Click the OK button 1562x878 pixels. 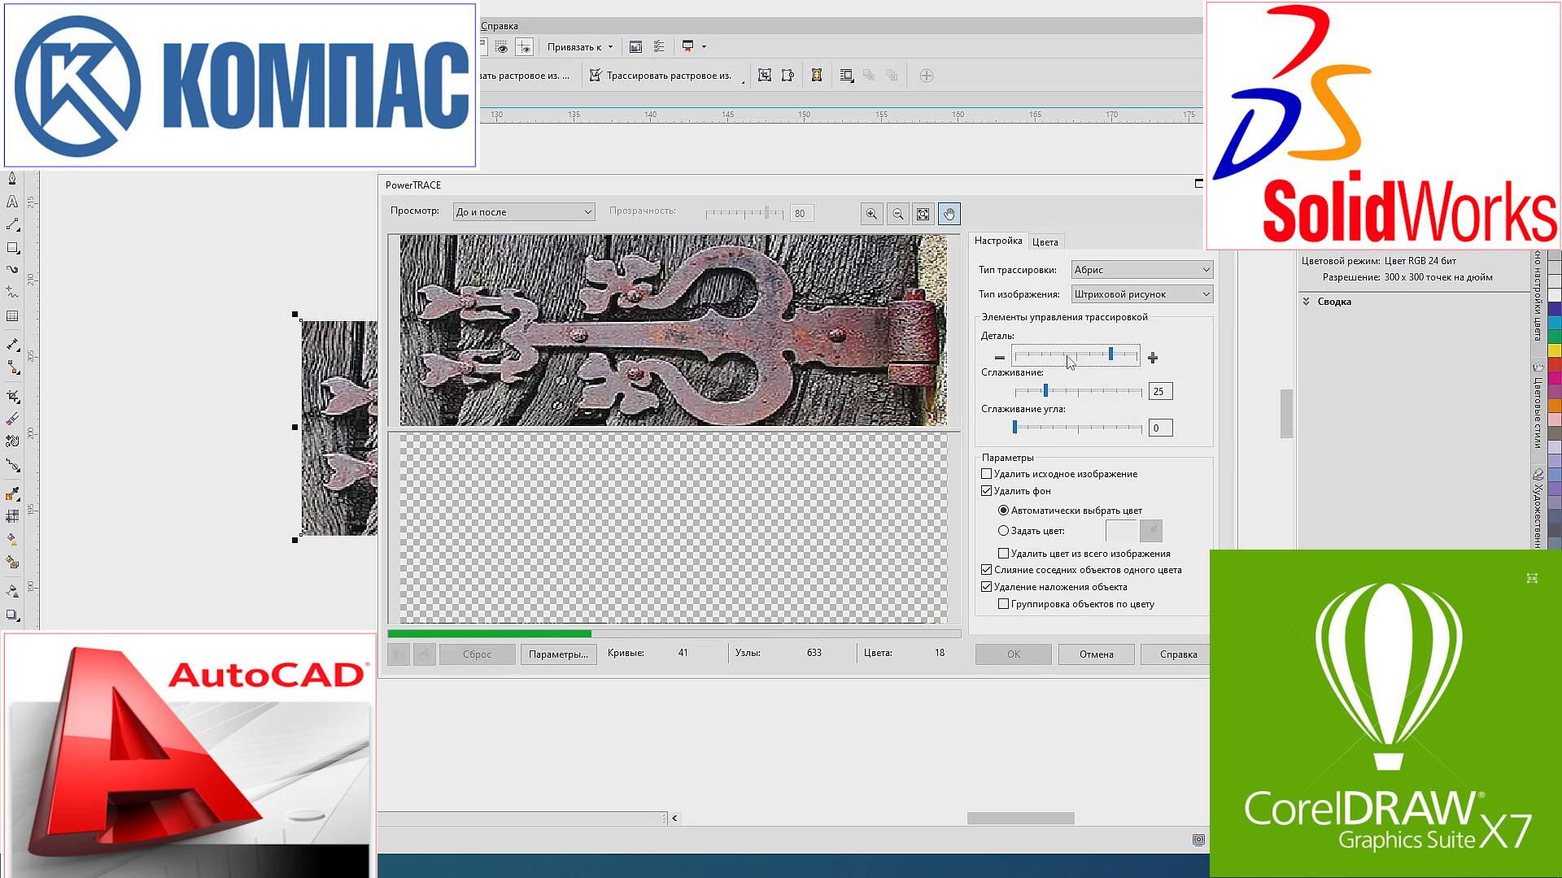(1014, 654)
